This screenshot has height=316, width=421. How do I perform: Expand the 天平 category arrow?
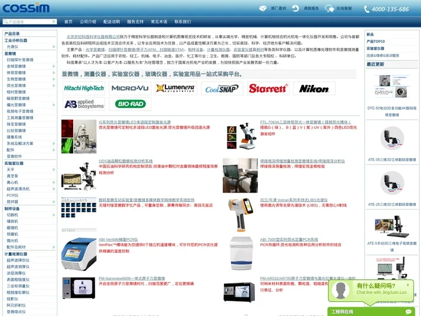point(54,170)
